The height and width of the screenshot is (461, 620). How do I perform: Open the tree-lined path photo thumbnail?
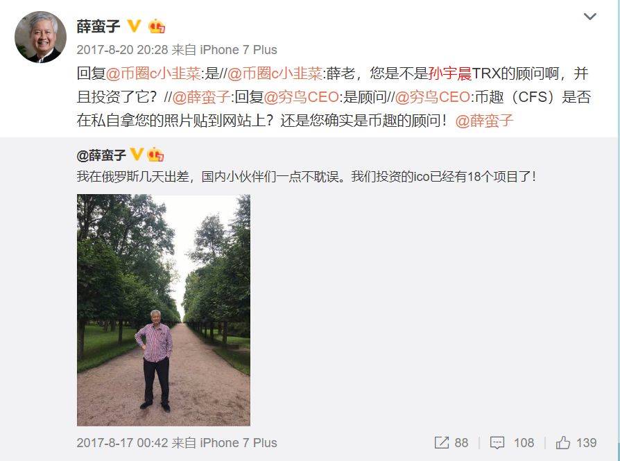pyautogui.click(x=163, y=310)
